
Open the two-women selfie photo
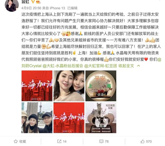[x=69, y=86]
